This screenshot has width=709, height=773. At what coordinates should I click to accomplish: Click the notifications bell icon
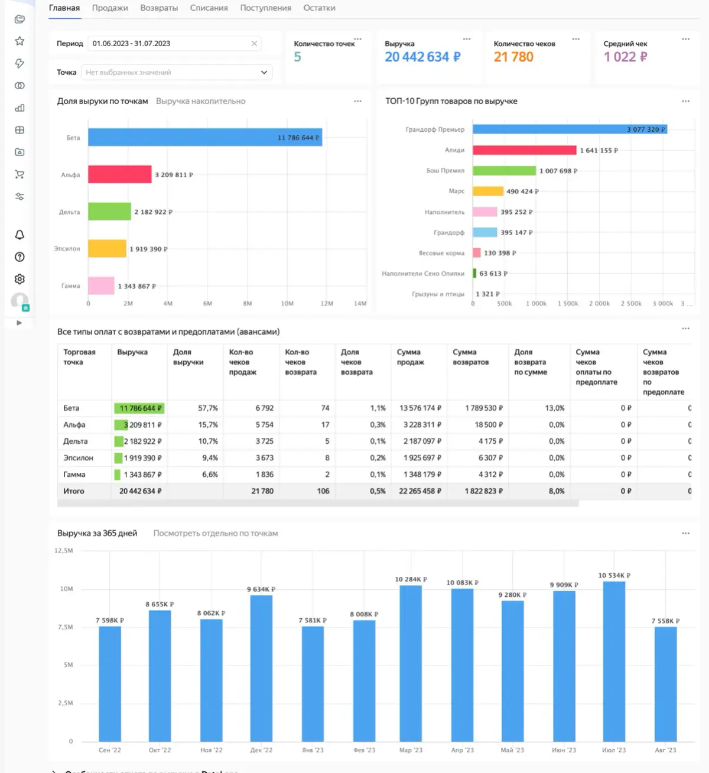click(x=19, y=235)
